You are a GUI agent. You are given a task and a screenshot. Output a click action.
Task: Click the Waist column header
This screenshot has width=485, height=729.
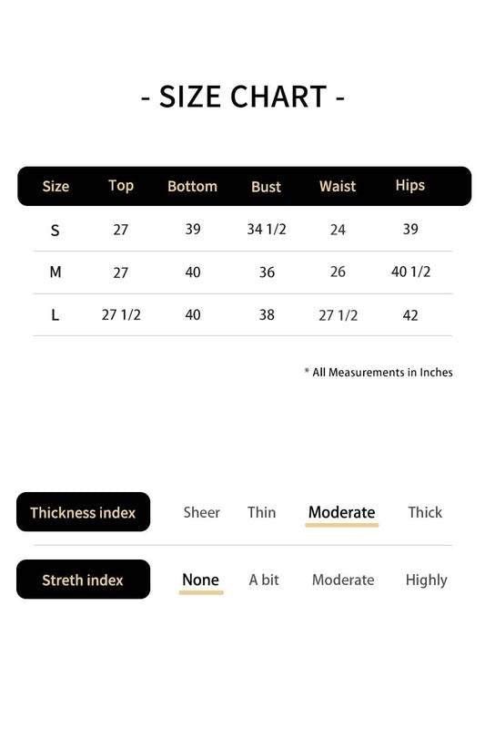(338, 186)
